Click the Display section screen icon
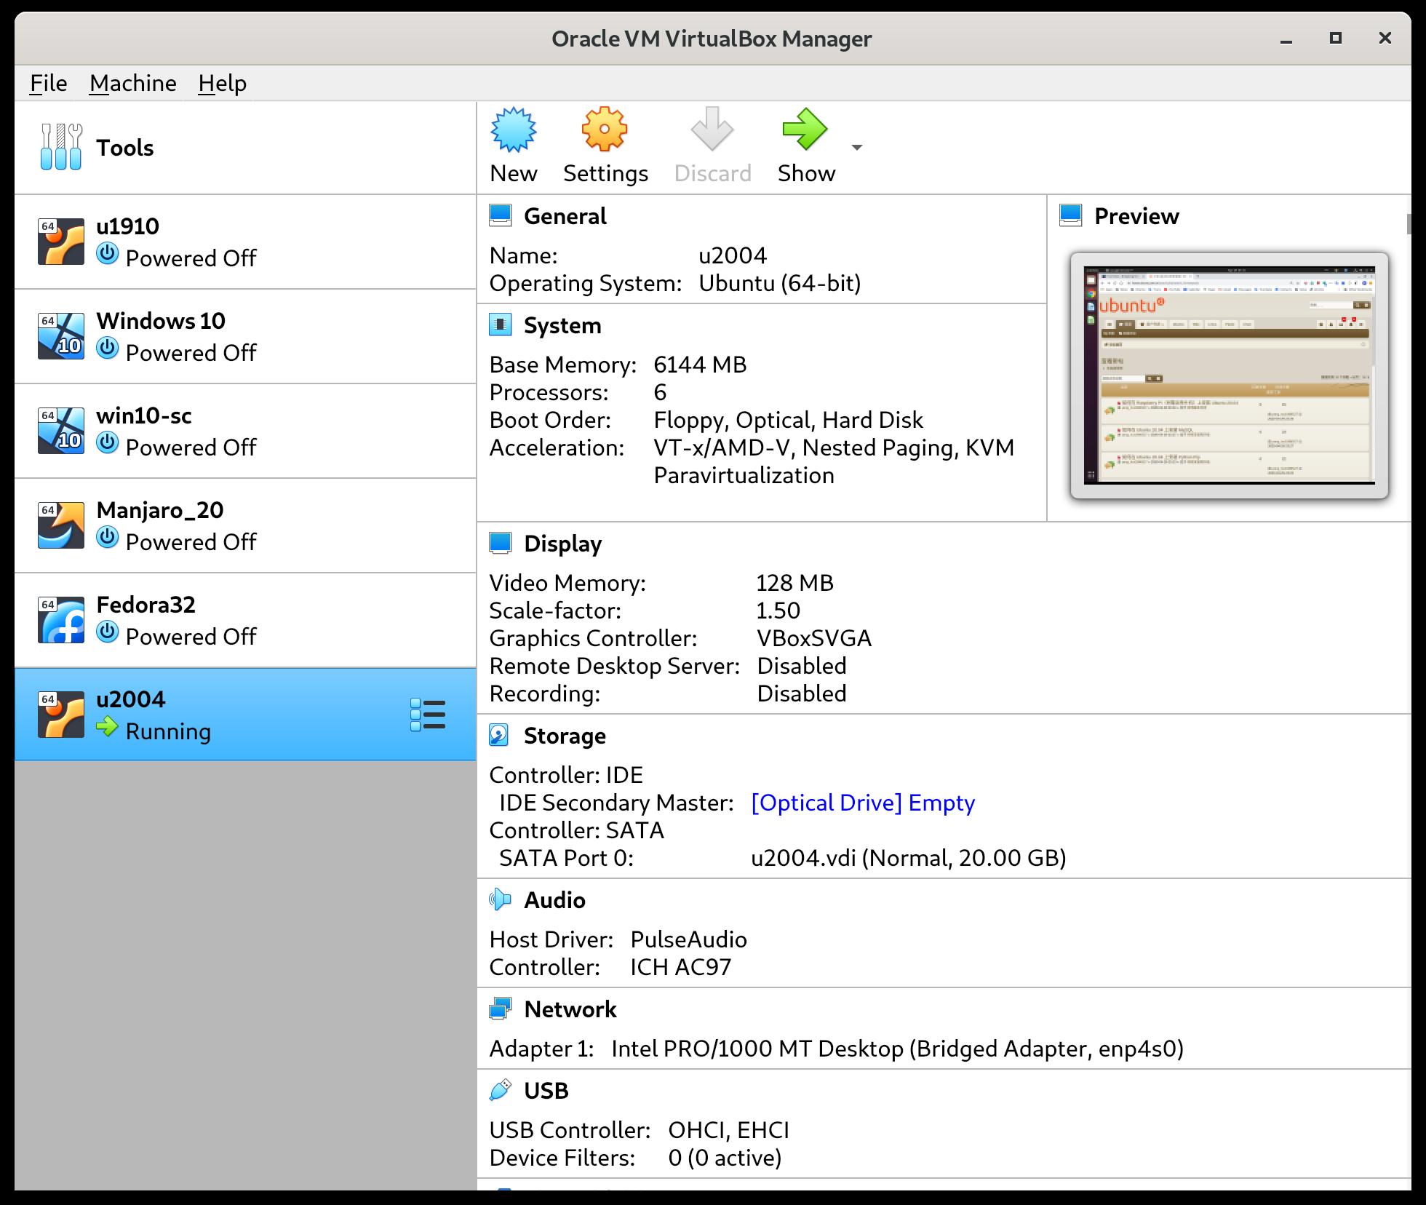Viewport: 1426px width, 1205px height. (501, 543)
